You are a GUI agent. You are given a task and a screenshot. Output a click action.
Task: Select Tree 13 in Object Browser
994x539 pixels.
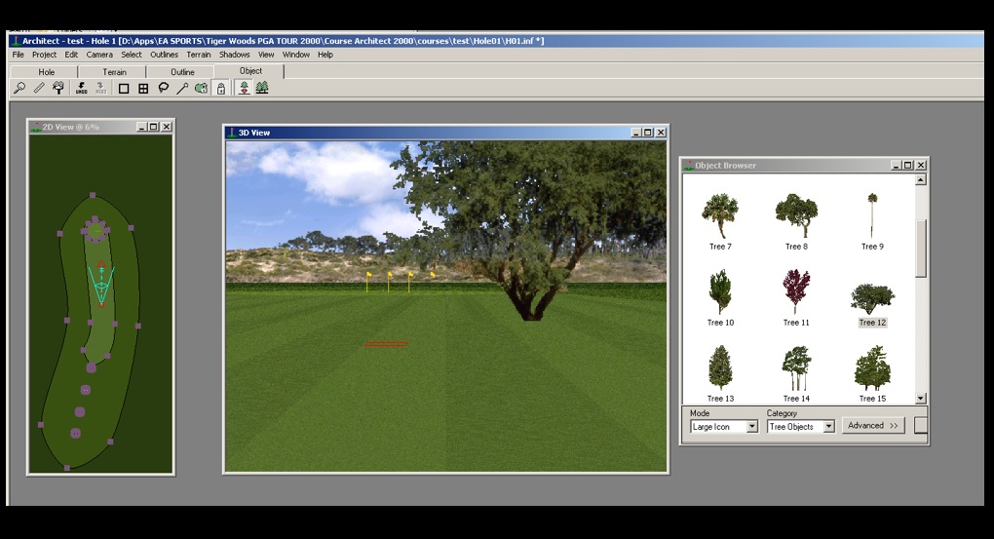click(720, 373)
